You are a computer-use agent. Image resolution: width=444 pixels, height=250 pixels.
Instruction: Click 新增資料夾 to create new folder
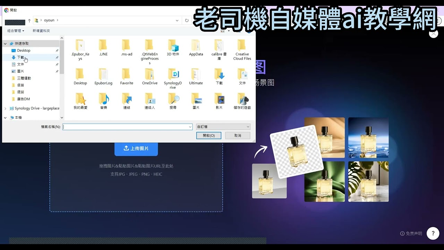tap(41, 31)
